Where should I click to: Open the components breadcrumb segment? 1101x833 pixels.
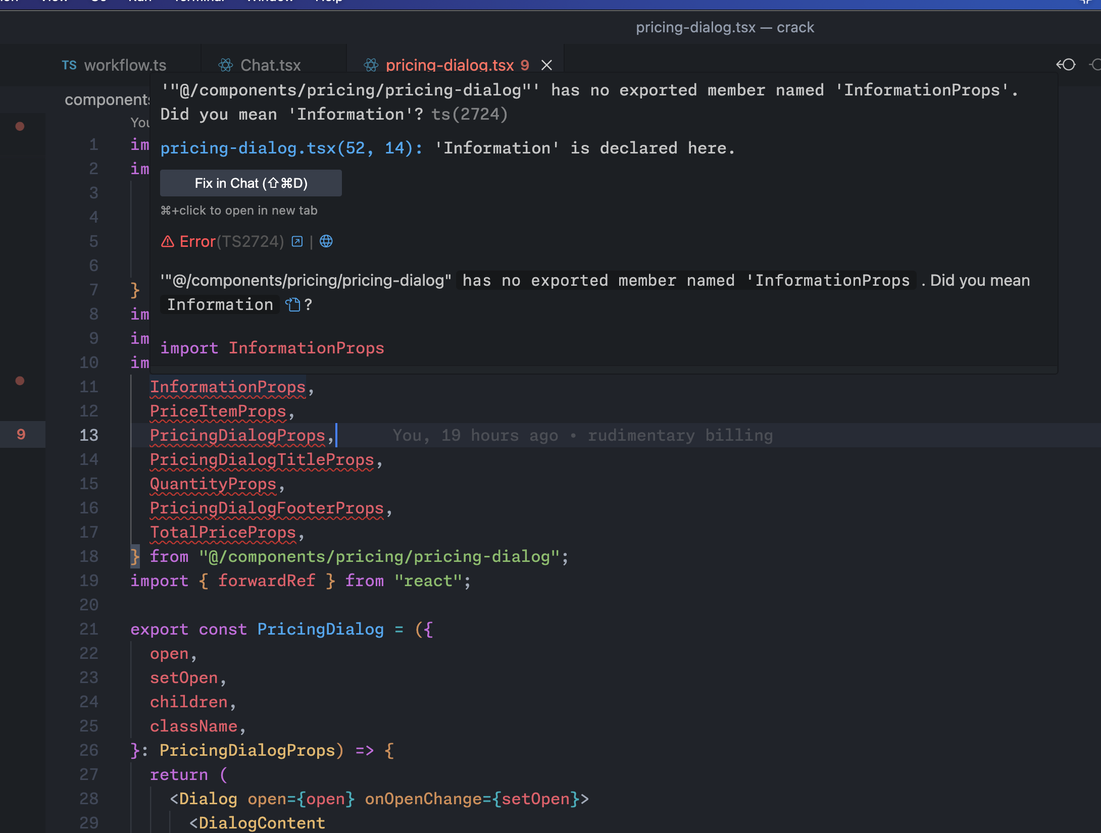tap(107, 99)
